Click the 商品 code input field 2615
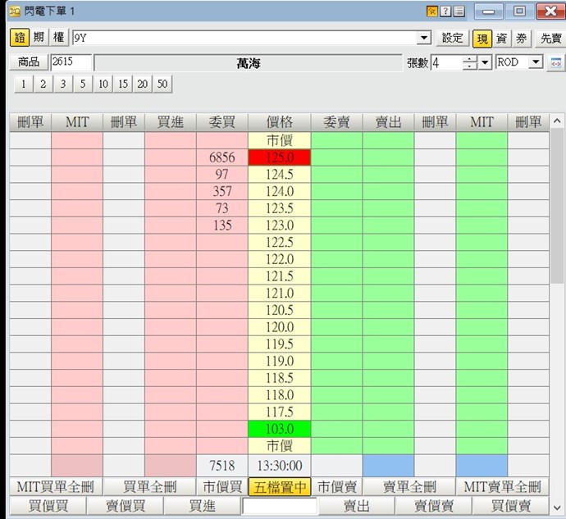The height and width of the screenshot is (519, 566). (x=71, y=62)
